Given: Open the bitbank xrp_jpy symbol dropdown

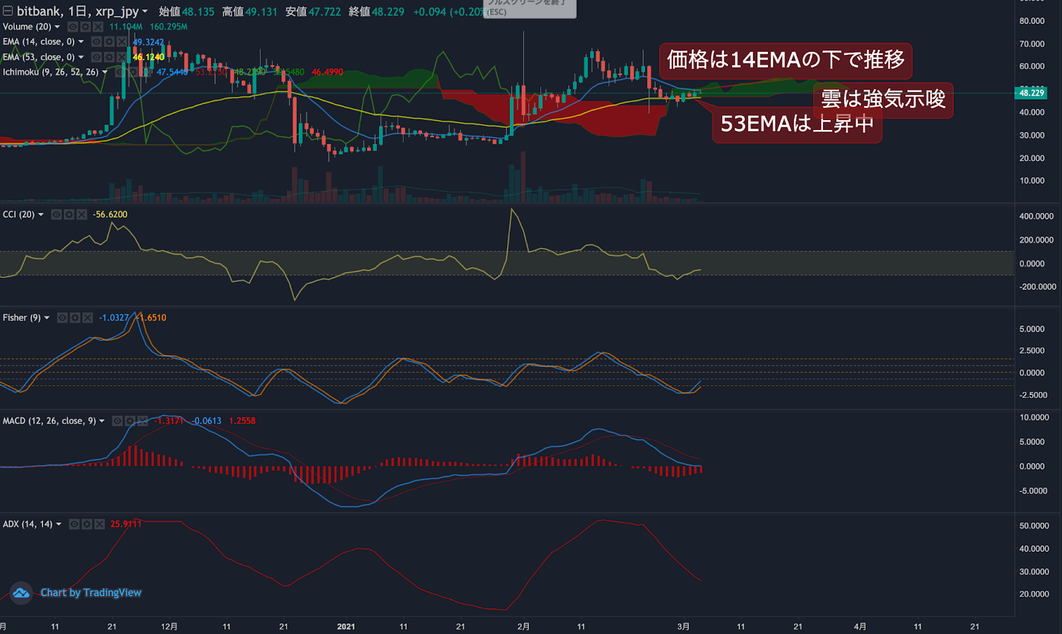Looking at the screenshot, I should [x=145, y=11].
